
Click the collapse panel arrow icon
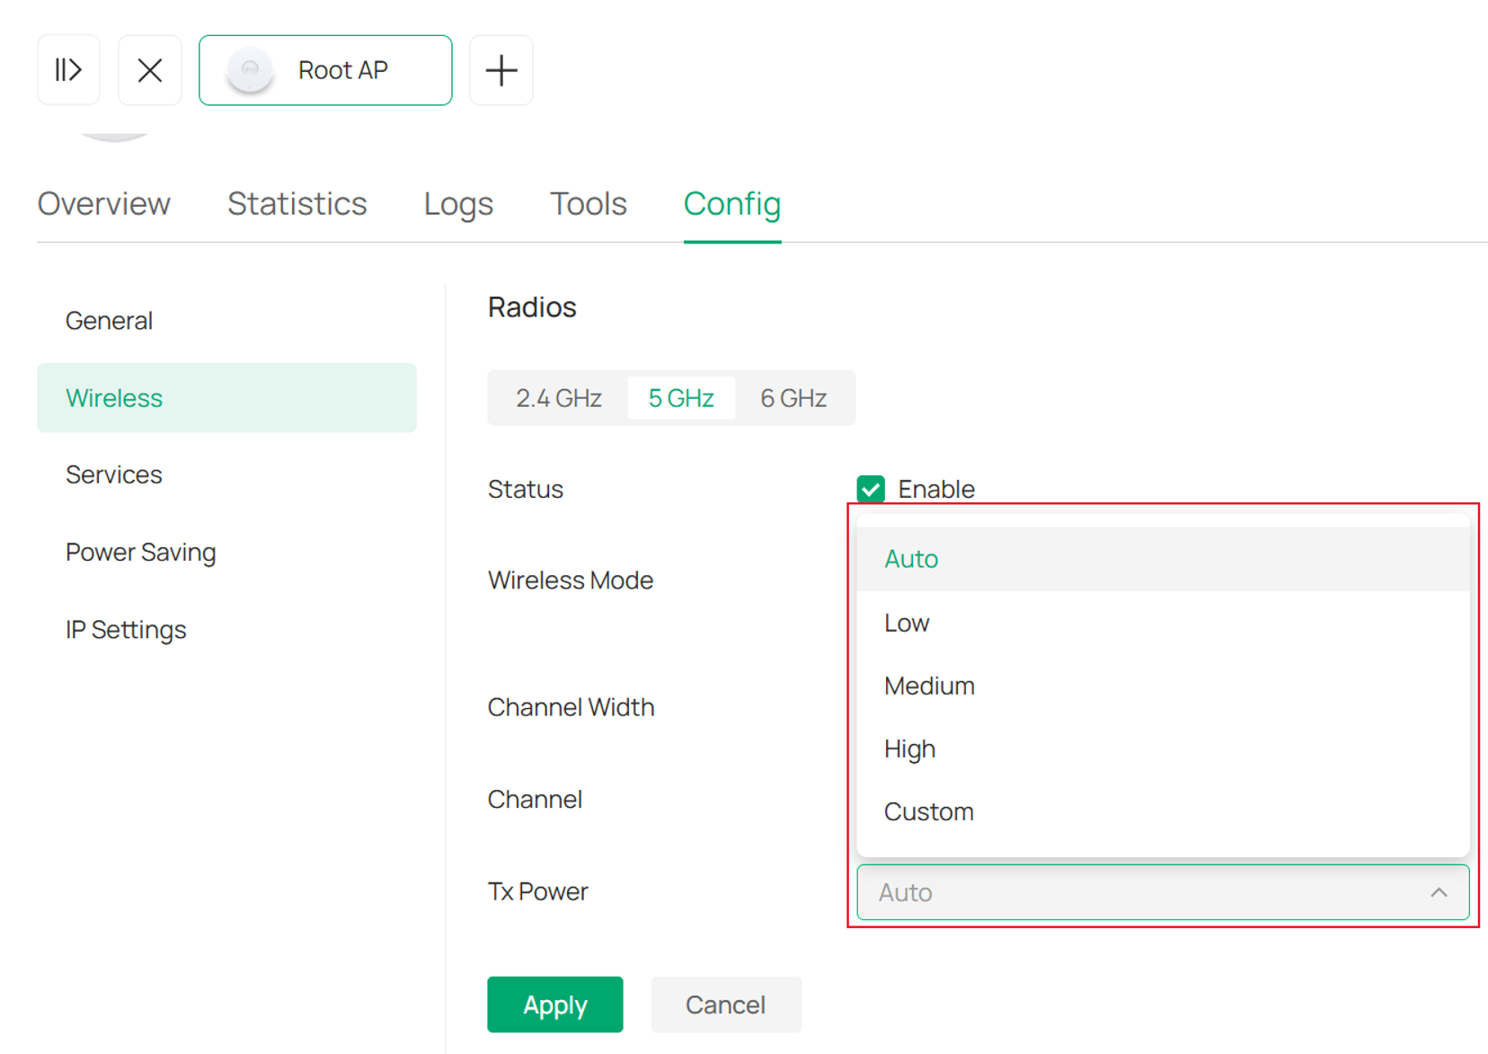pyautogui.click(x=68, y=70)
